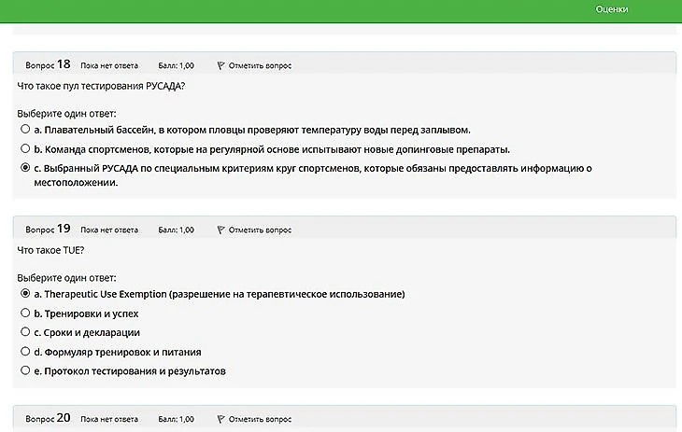Open the Оценки tab in the green bar
The height and width of the screenshot is (432, 682).
611,9
